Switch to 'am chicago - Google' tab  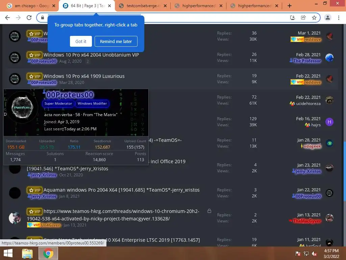pyautogui.click(x=31, y=6)
